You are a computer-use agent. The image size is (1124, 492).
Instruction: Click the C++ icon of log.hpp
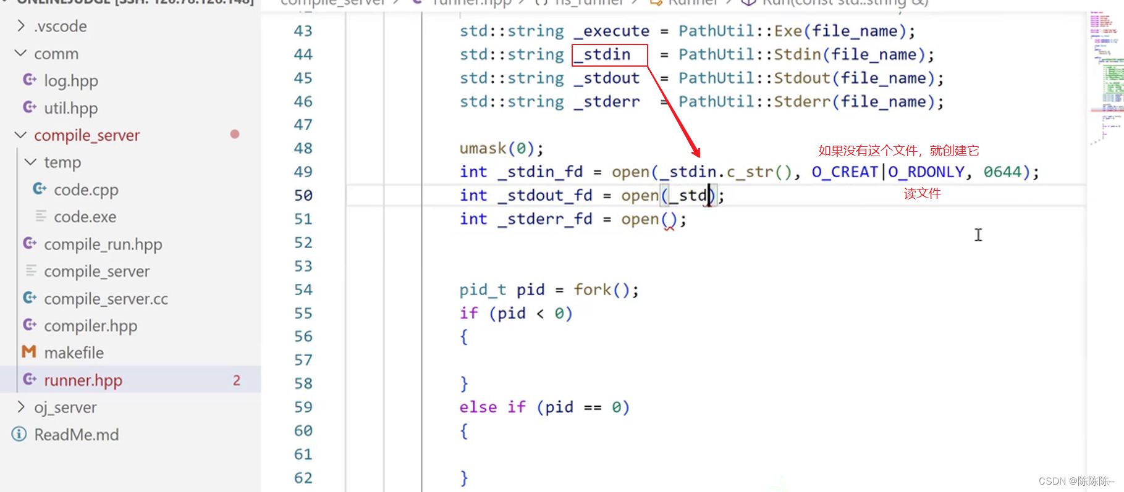pos(30,80)
